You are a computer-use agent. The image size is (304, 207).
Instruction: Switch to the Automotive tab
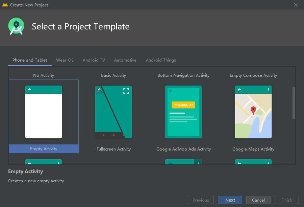coord(125,60)
